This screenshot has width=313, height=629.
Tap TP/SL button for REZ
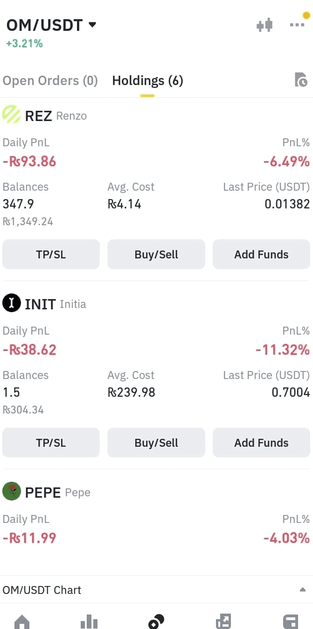pyautogui.click(x=51, y=254)
